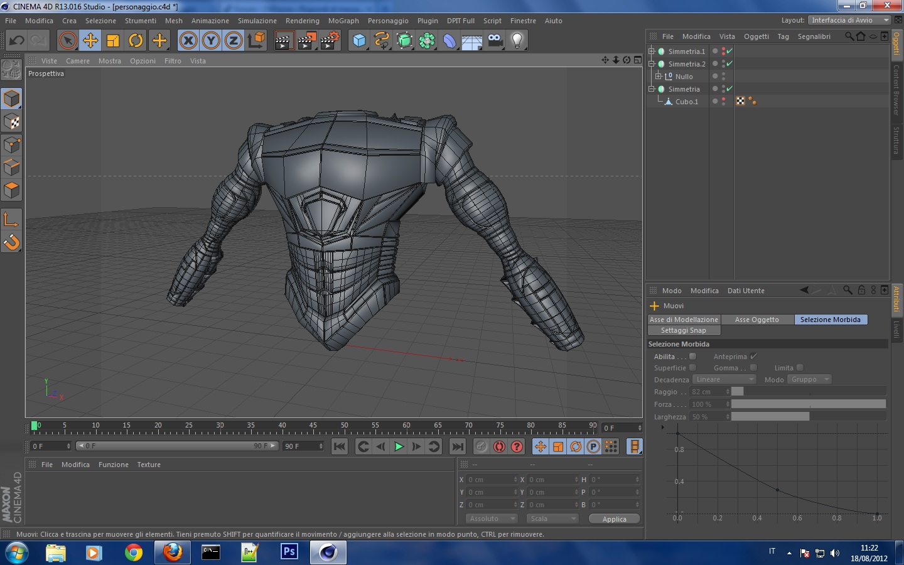Screen dimensions: 904x565
Task: Expand the Simmetria.1 tree node
Action: click(x=652, y=51)
